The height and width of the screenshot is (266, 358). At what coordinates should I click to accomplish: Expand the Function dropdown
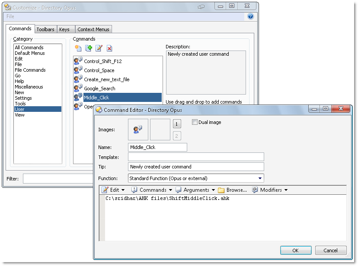click(260, 178)
